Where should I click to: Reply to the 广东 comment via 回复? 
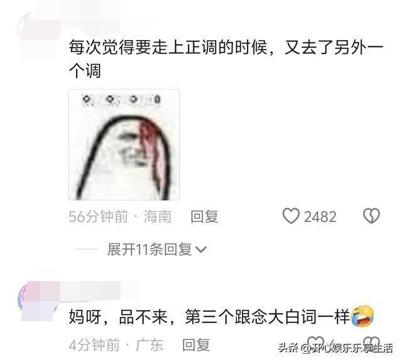(196, 344)
